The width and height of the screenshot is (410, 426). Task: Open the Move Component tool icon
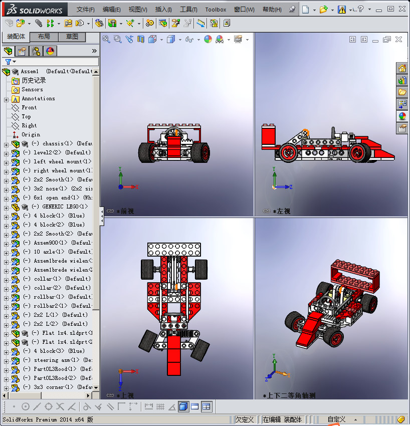click(80, 24)
